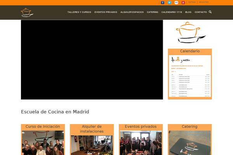Open the Twitter social icon
233x155 pixels.
(x=169, y=3)
